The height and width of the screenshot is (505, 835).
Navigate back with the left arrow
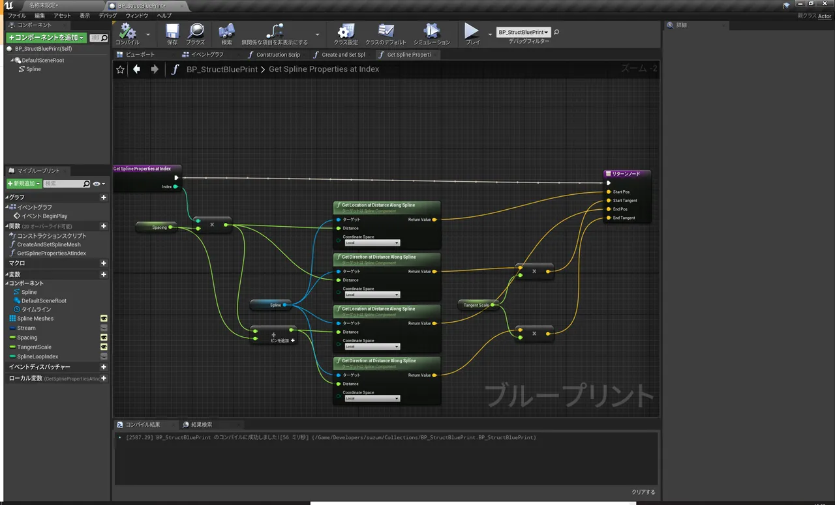click(x=136, y=69)
